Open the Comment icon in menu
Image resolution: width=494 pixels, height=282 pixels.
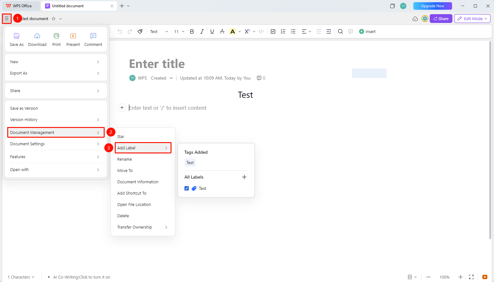point(93,36)
